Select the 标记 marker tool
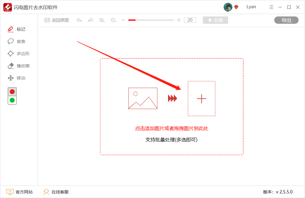305x198 pixels. (x=16, y=29)
